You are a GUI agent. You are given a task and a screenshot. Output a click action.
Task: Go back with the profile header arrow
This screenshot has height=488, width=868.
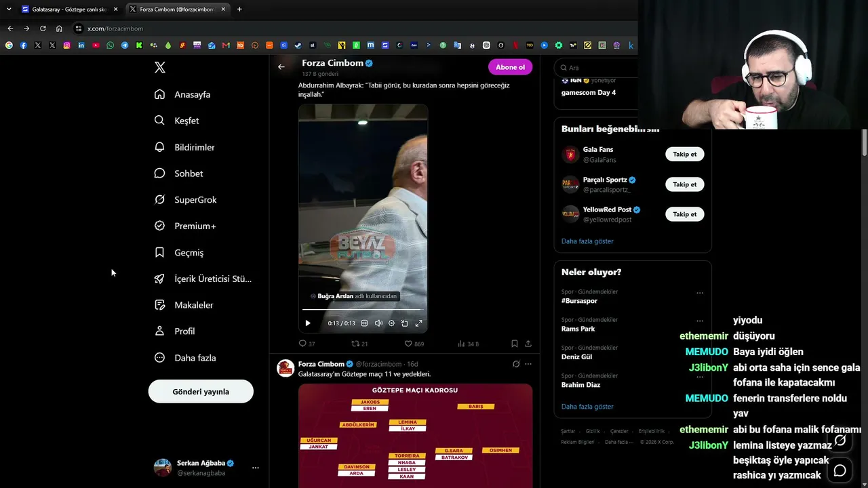281,67
